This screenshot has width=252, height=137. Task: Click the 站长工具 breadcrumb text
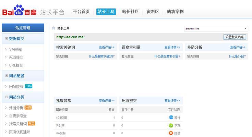[63, 28]
